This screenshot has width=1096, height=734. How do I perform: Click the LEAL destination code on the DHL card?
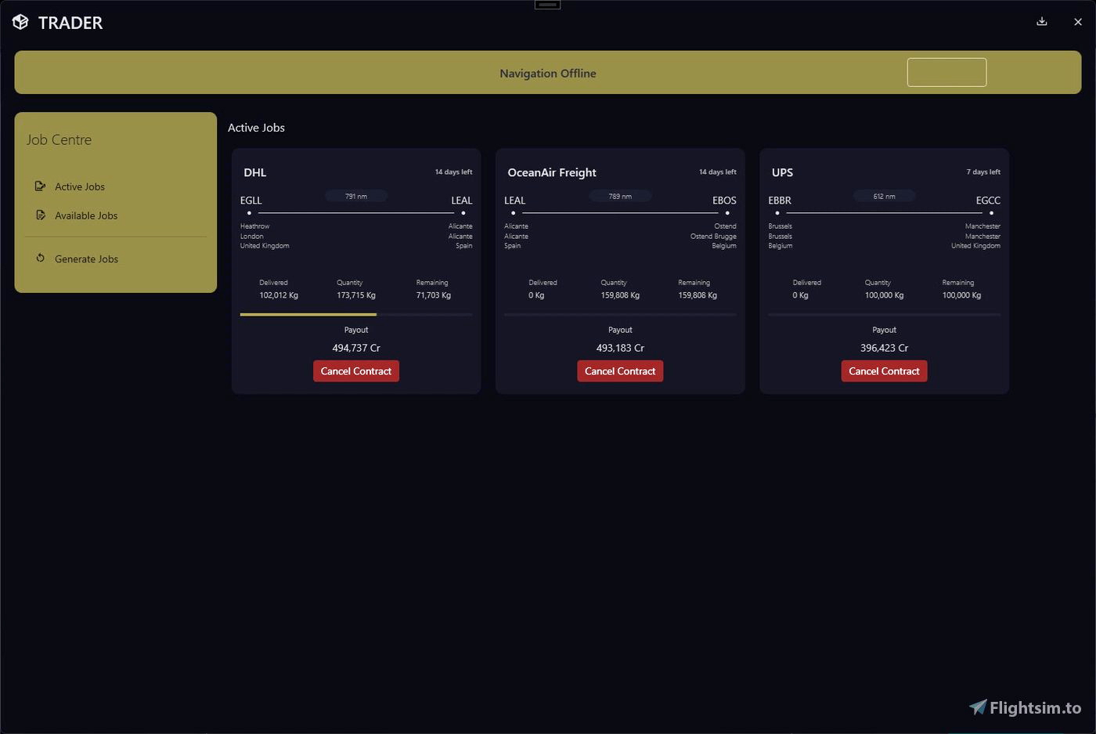click(462, 201)
